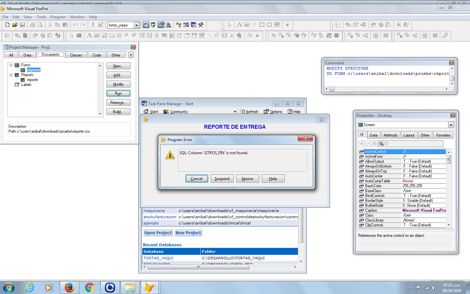Select the Command Button form control
Image resolution: width=470 pixels, height=294 pixels.
(112, 35)
